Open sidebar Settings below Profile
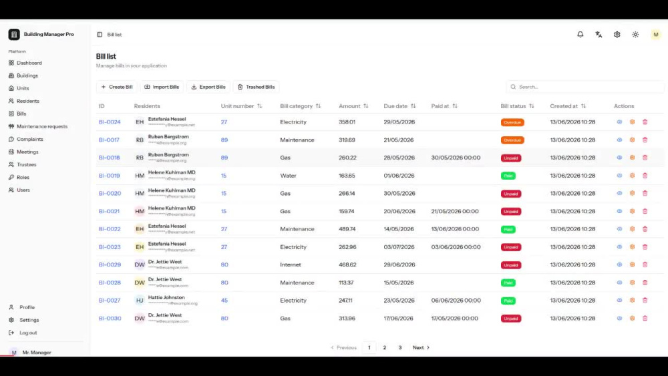This screenshot has width=668, height=376. click(23, 320)
